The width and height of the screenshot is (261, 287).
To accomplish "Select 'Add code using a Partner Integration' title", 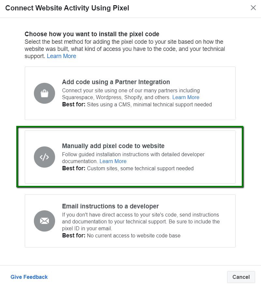I will click(116, 82).
